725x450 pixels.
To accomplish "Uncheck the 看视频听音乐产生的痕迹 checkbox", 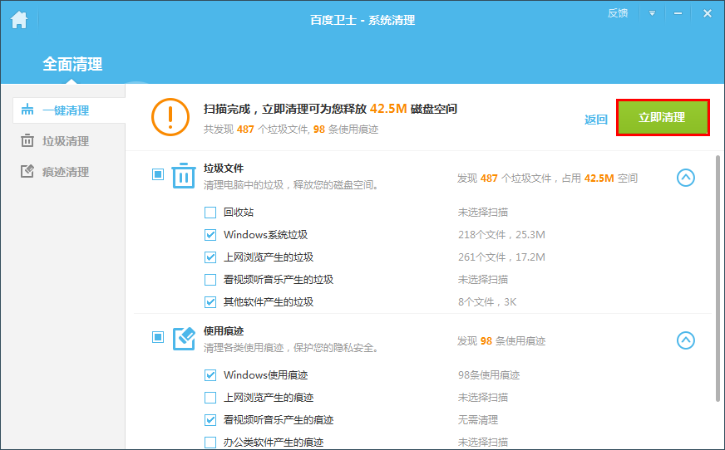I will pyautogui.click(x=210, y=420).
